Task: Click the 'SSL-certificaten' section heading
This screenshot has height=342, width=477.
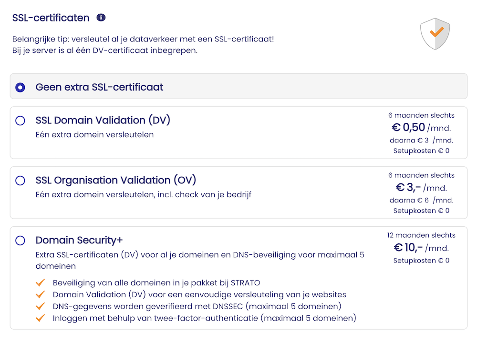Action: (x=51, y=18)
